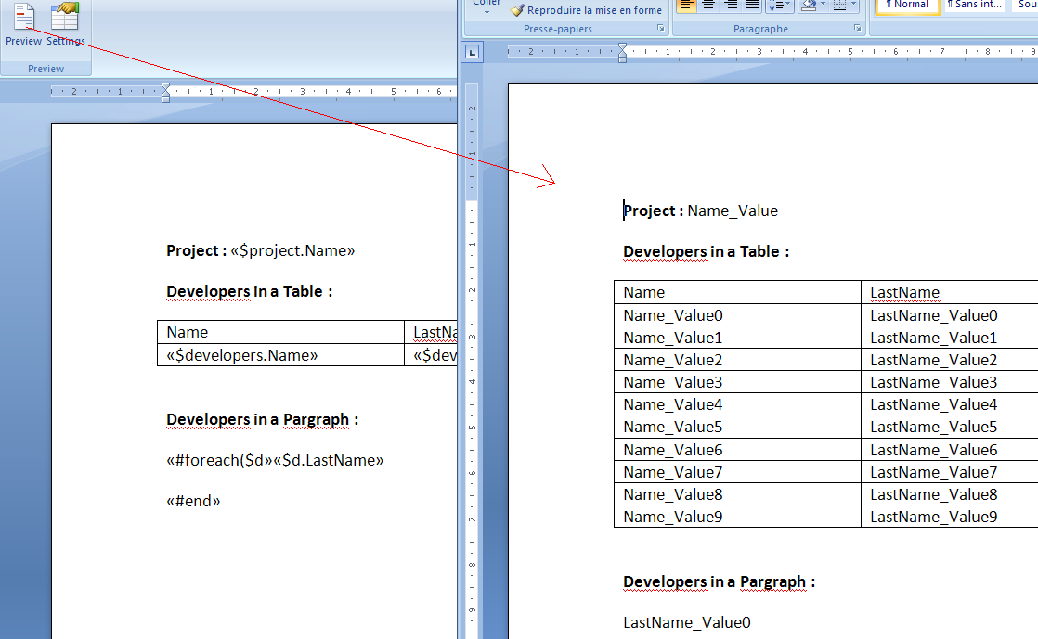Click the LastName_Value1 cell

pyautogui.click(x=949, y=338)
